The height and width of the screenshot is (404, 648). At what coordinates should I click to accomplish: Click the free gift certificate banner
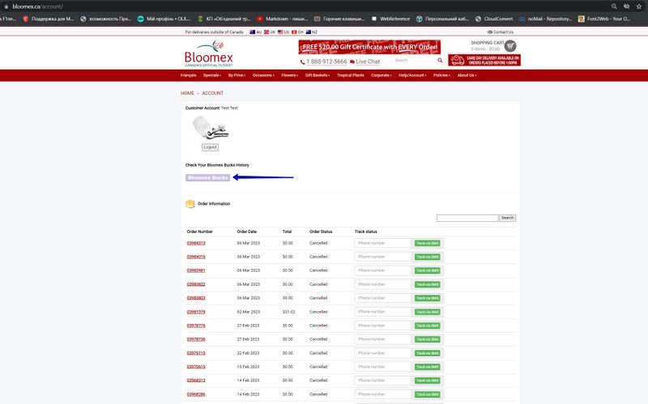click(369, 47)
